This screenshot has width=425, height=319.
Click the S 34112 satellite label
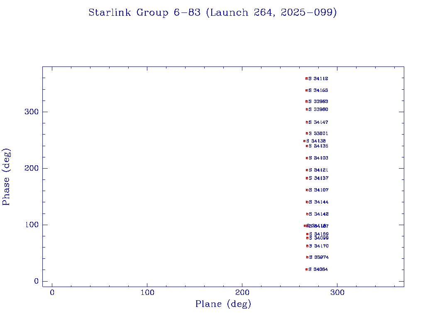click(318, 79)
